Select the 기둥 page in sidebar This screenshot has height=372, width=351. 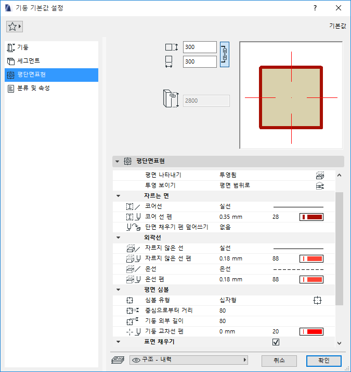click(x=51, y=47)
